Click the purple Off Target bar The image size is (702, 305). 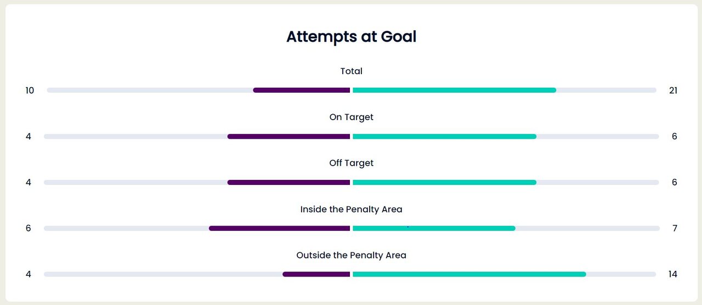tap(288, 182)
